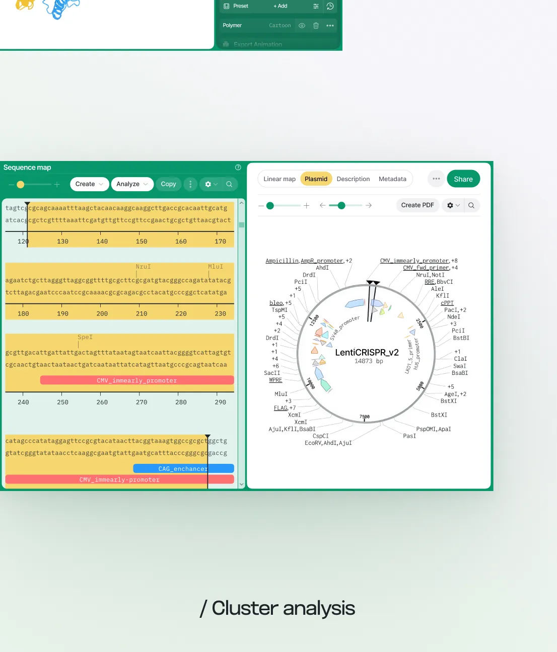Click the MluI restriction site label in sequence
Viewport: 557px width, 652px height.
point(215,267)
